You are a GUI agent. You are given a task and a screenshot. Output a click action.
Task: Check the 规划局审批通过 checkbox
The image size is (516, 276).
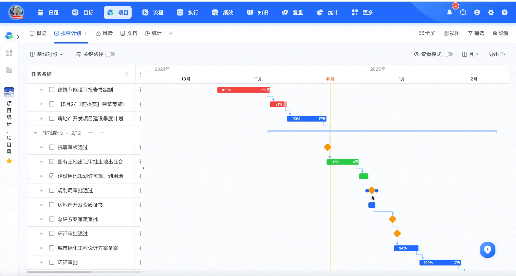point(52,190)
